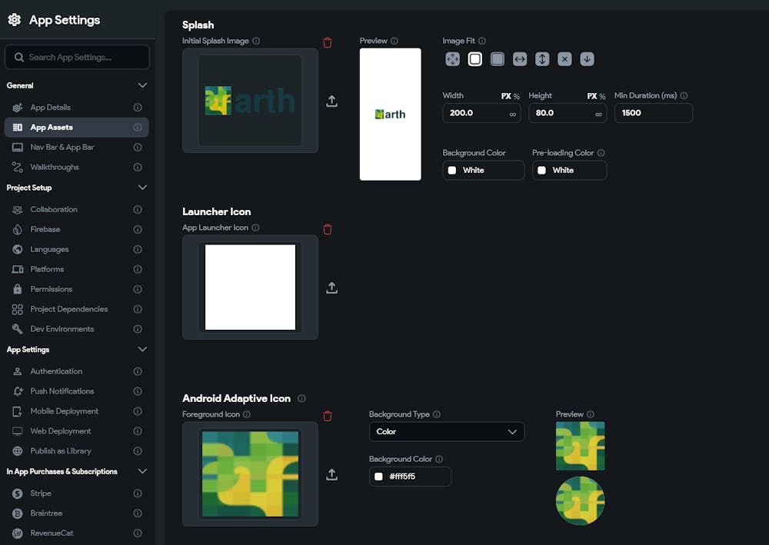This screenshot has width=769, height=545.
Task: Collapse the Project Setup section
Action: coord(142,188)
